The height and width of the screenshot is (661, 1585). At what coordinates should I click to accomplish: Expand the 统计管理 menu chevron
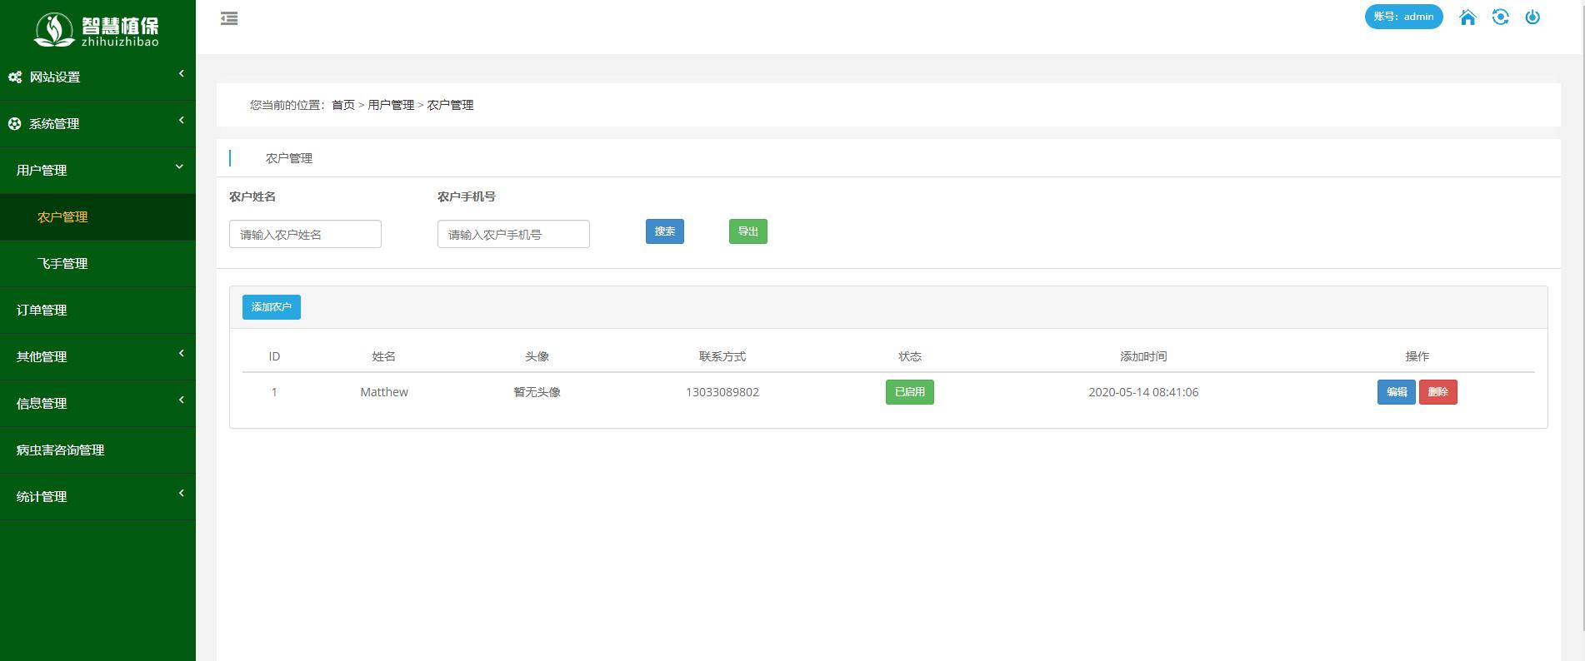(x=181, y=494)
